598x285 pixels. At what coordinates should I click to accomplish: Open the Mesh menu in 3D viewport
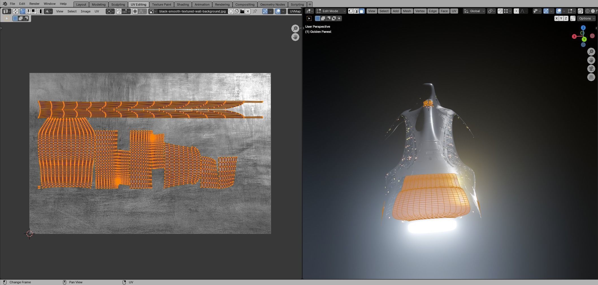pos(407,11)
